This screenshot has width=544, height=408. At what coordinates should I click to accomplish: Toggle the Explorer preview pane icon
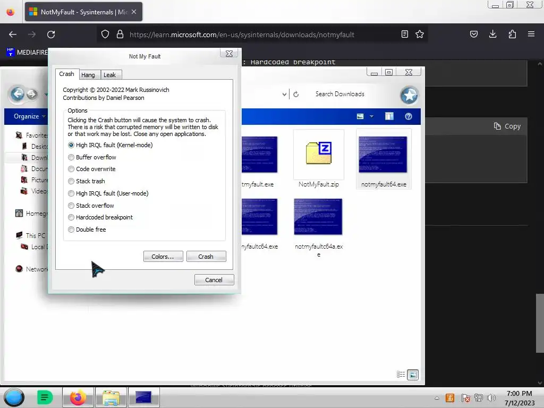389,116
